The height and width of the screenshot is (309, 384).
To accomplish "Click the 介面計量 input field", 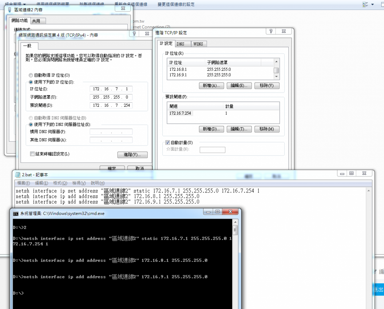I will pos(212,150).
